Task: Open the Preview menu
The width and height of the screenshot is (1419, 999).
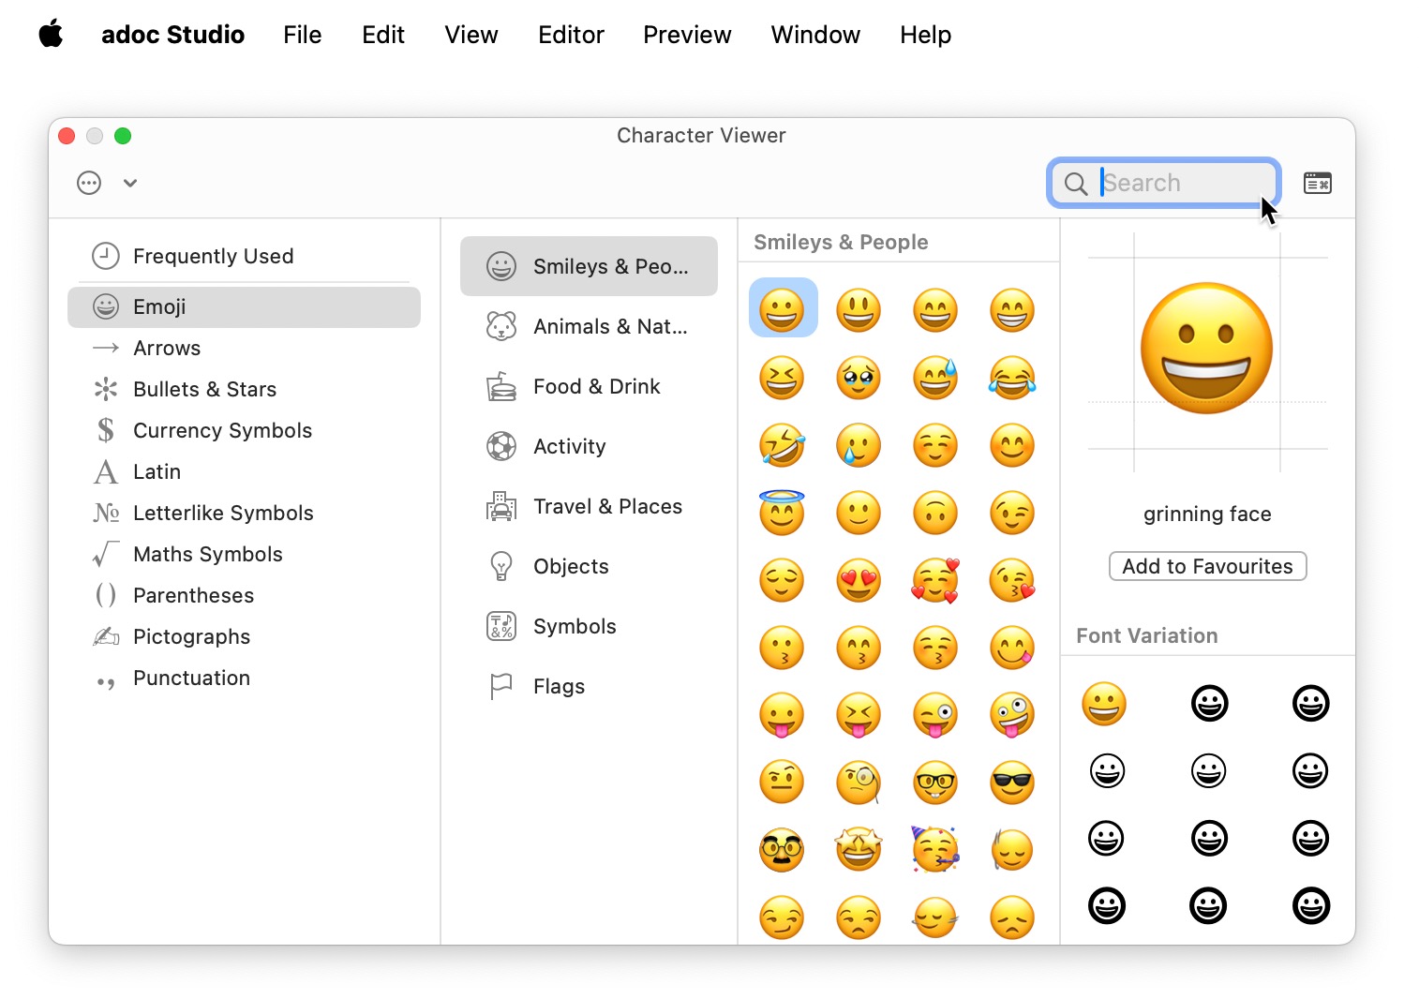Action: click(687, 35)
